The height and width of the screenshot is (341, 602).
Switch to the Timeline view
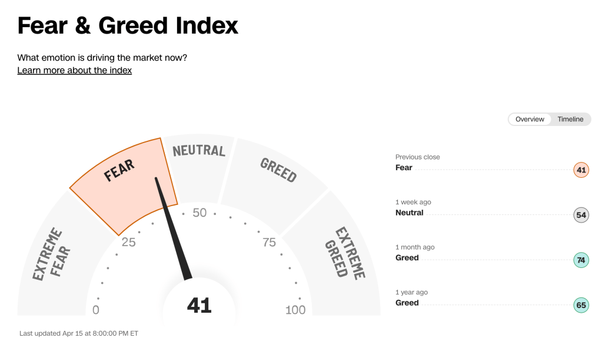pos(570,120)
